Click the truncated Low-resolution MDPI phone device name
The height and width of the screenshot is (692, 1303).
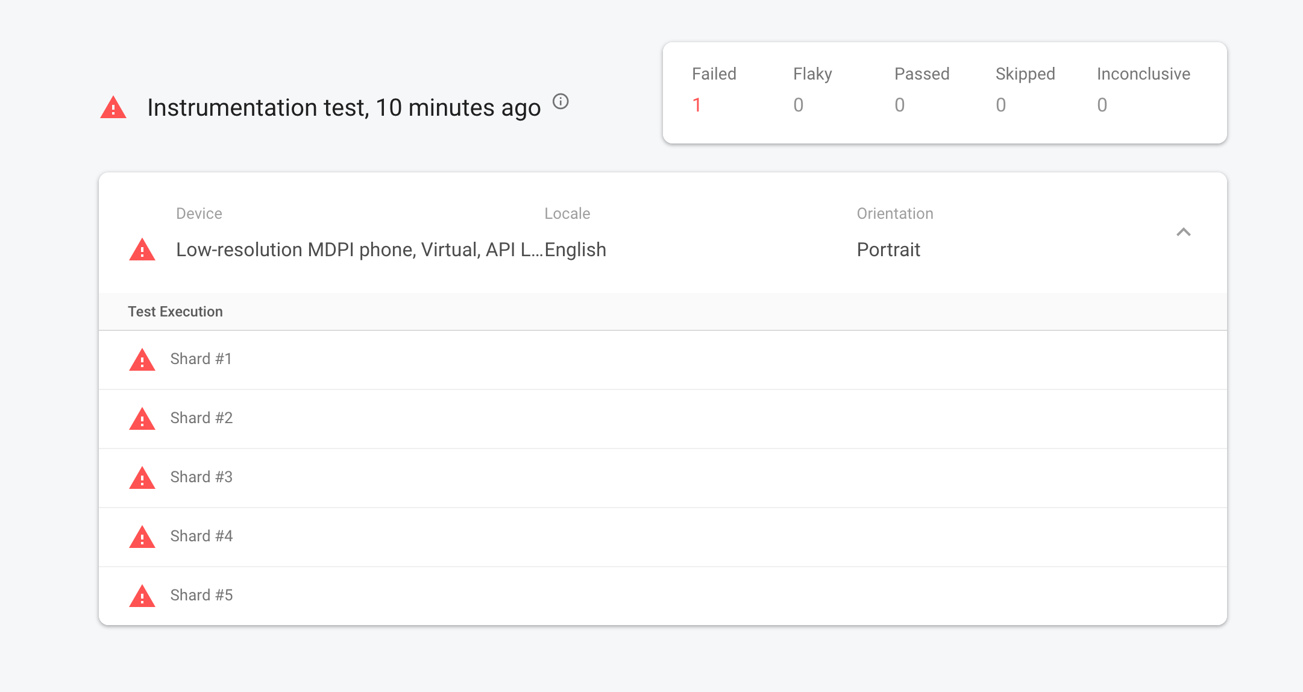click(x=360, y=250)
